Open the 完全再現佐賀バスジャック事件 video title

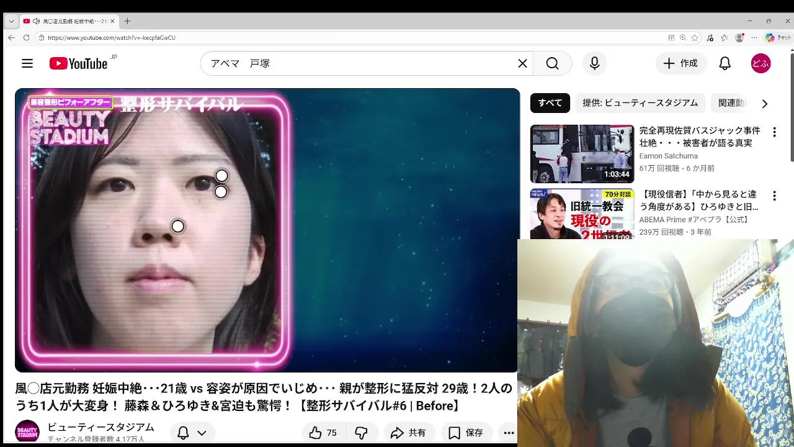(700, 137)
